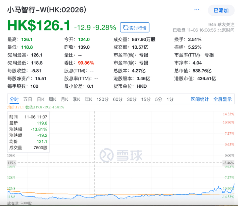The width and height of the screenshot is (238, 206).
Task: Open 区间统计 range statistics
Action: 200,99
